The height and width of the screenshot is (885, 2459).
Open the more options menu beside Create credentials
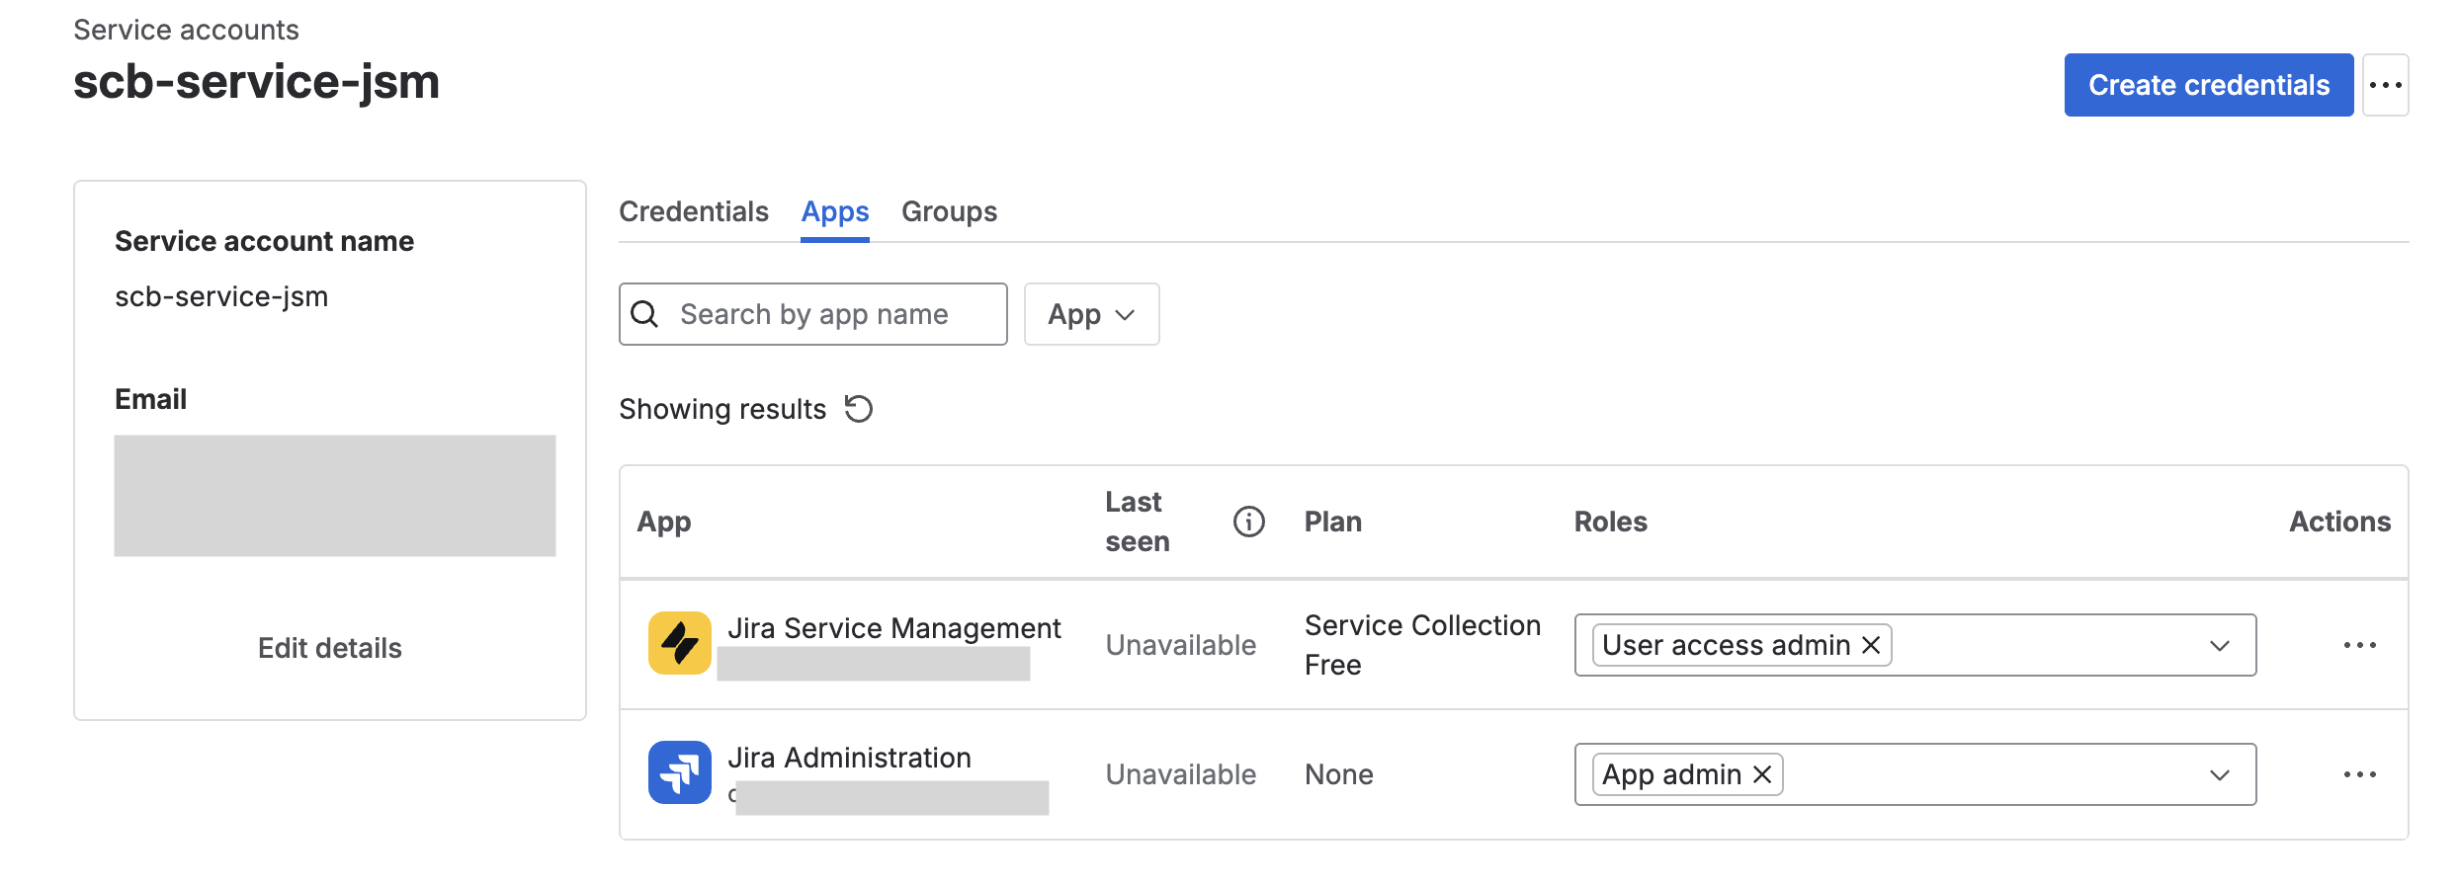(2385, 85)
